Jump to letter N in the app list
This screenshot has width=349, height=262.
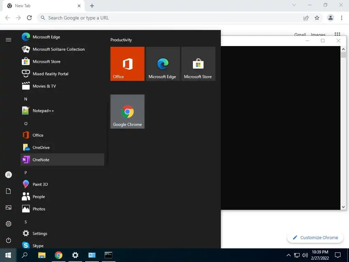[x=26, y=99]
